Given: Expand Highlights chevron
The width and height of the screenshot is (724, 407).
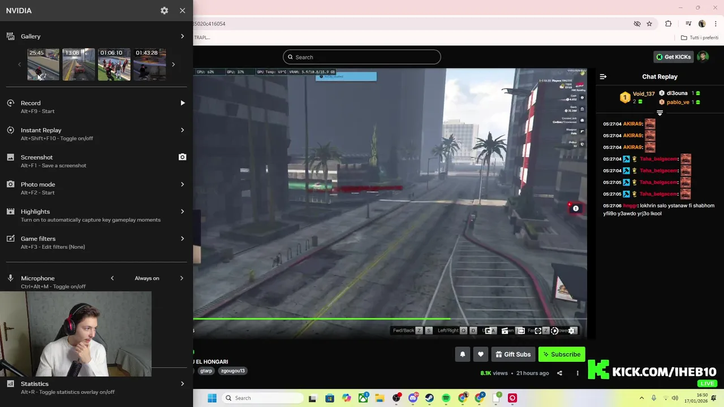Looking at the screenshot, I should pos(182,211).
